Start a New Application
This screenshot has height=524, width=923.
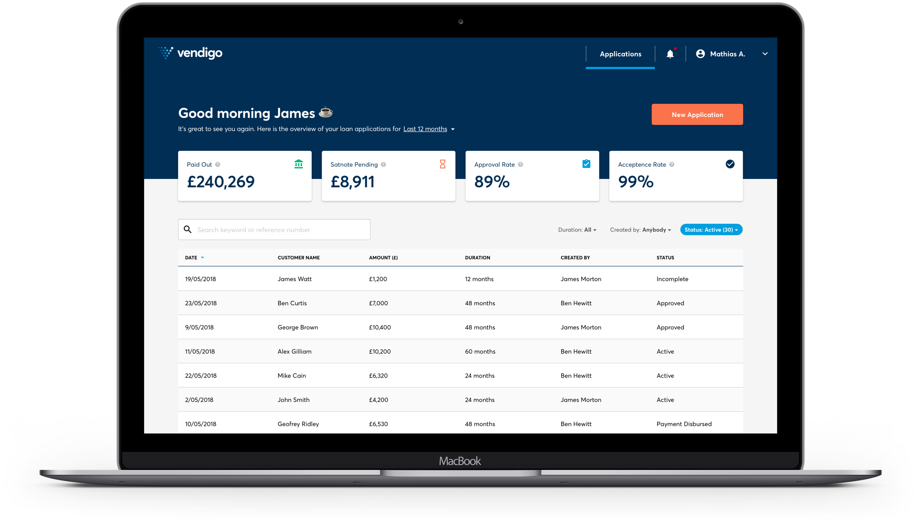pos(697,114)
